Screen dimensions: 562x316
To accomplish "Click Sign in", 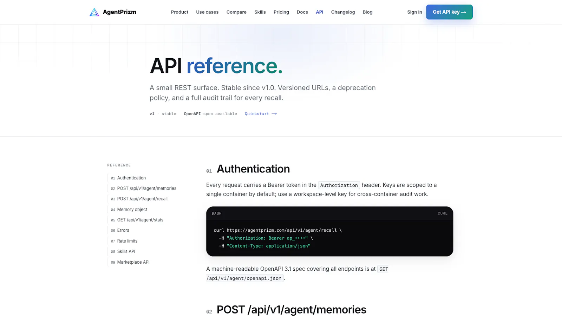I will (414, 12).
